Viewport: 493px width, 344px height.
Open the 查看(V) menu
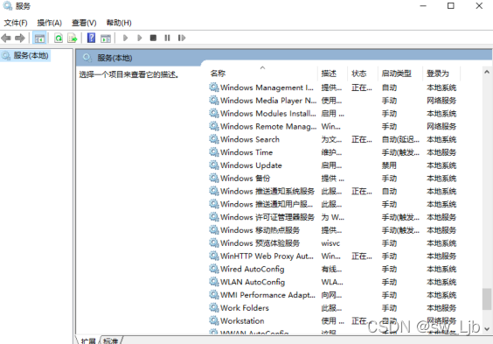coord(84,23)
